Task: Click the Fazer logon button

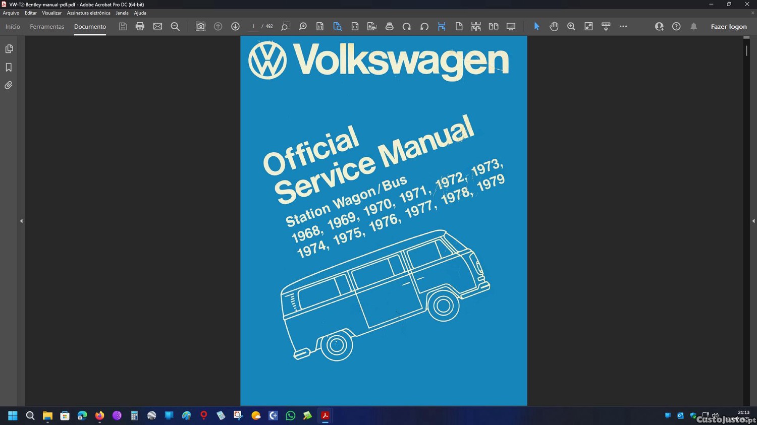Action: tap(728, 27)
